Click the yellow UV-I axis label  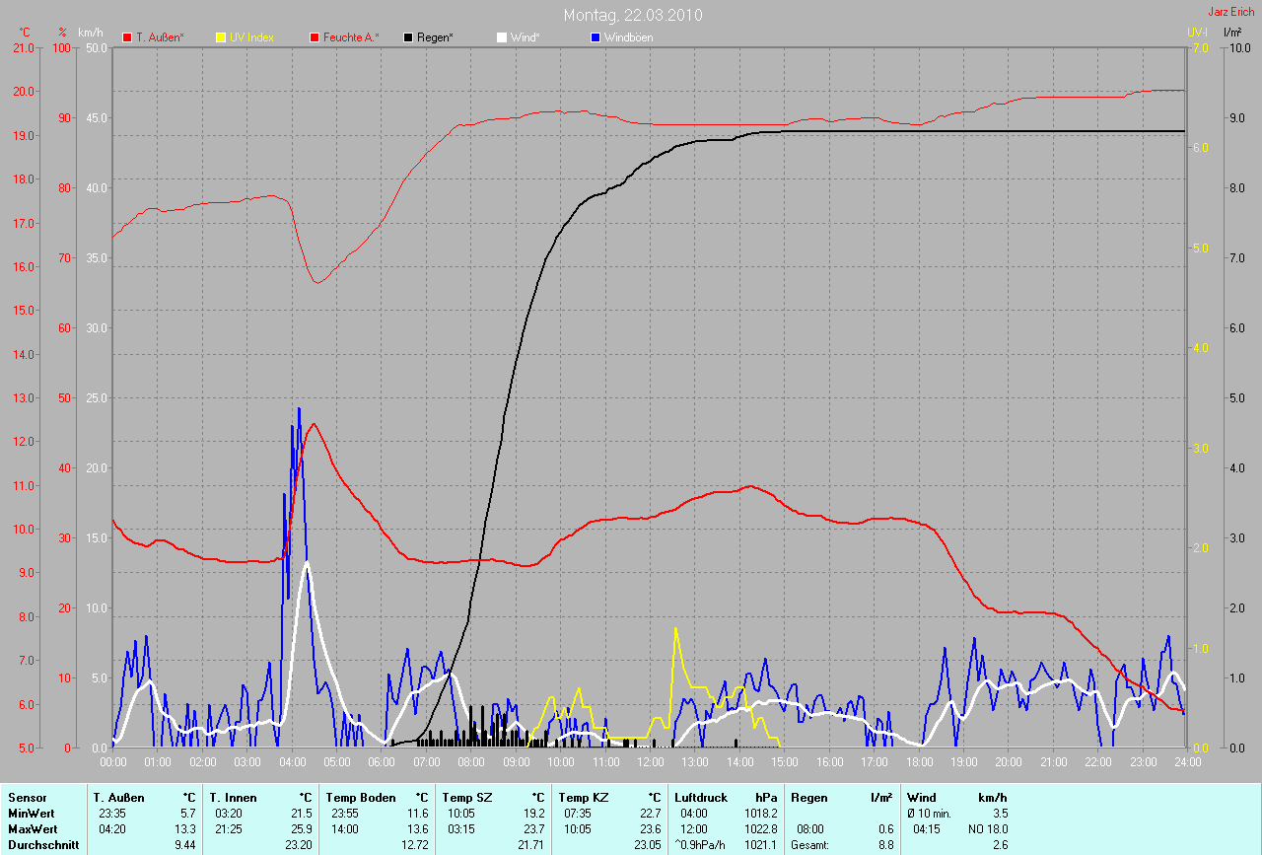[x=1197, y=33]
